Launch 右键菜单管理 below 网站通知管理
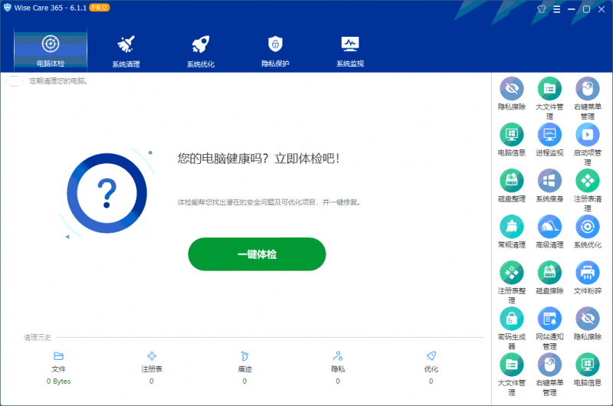 [x=549, y=375]
